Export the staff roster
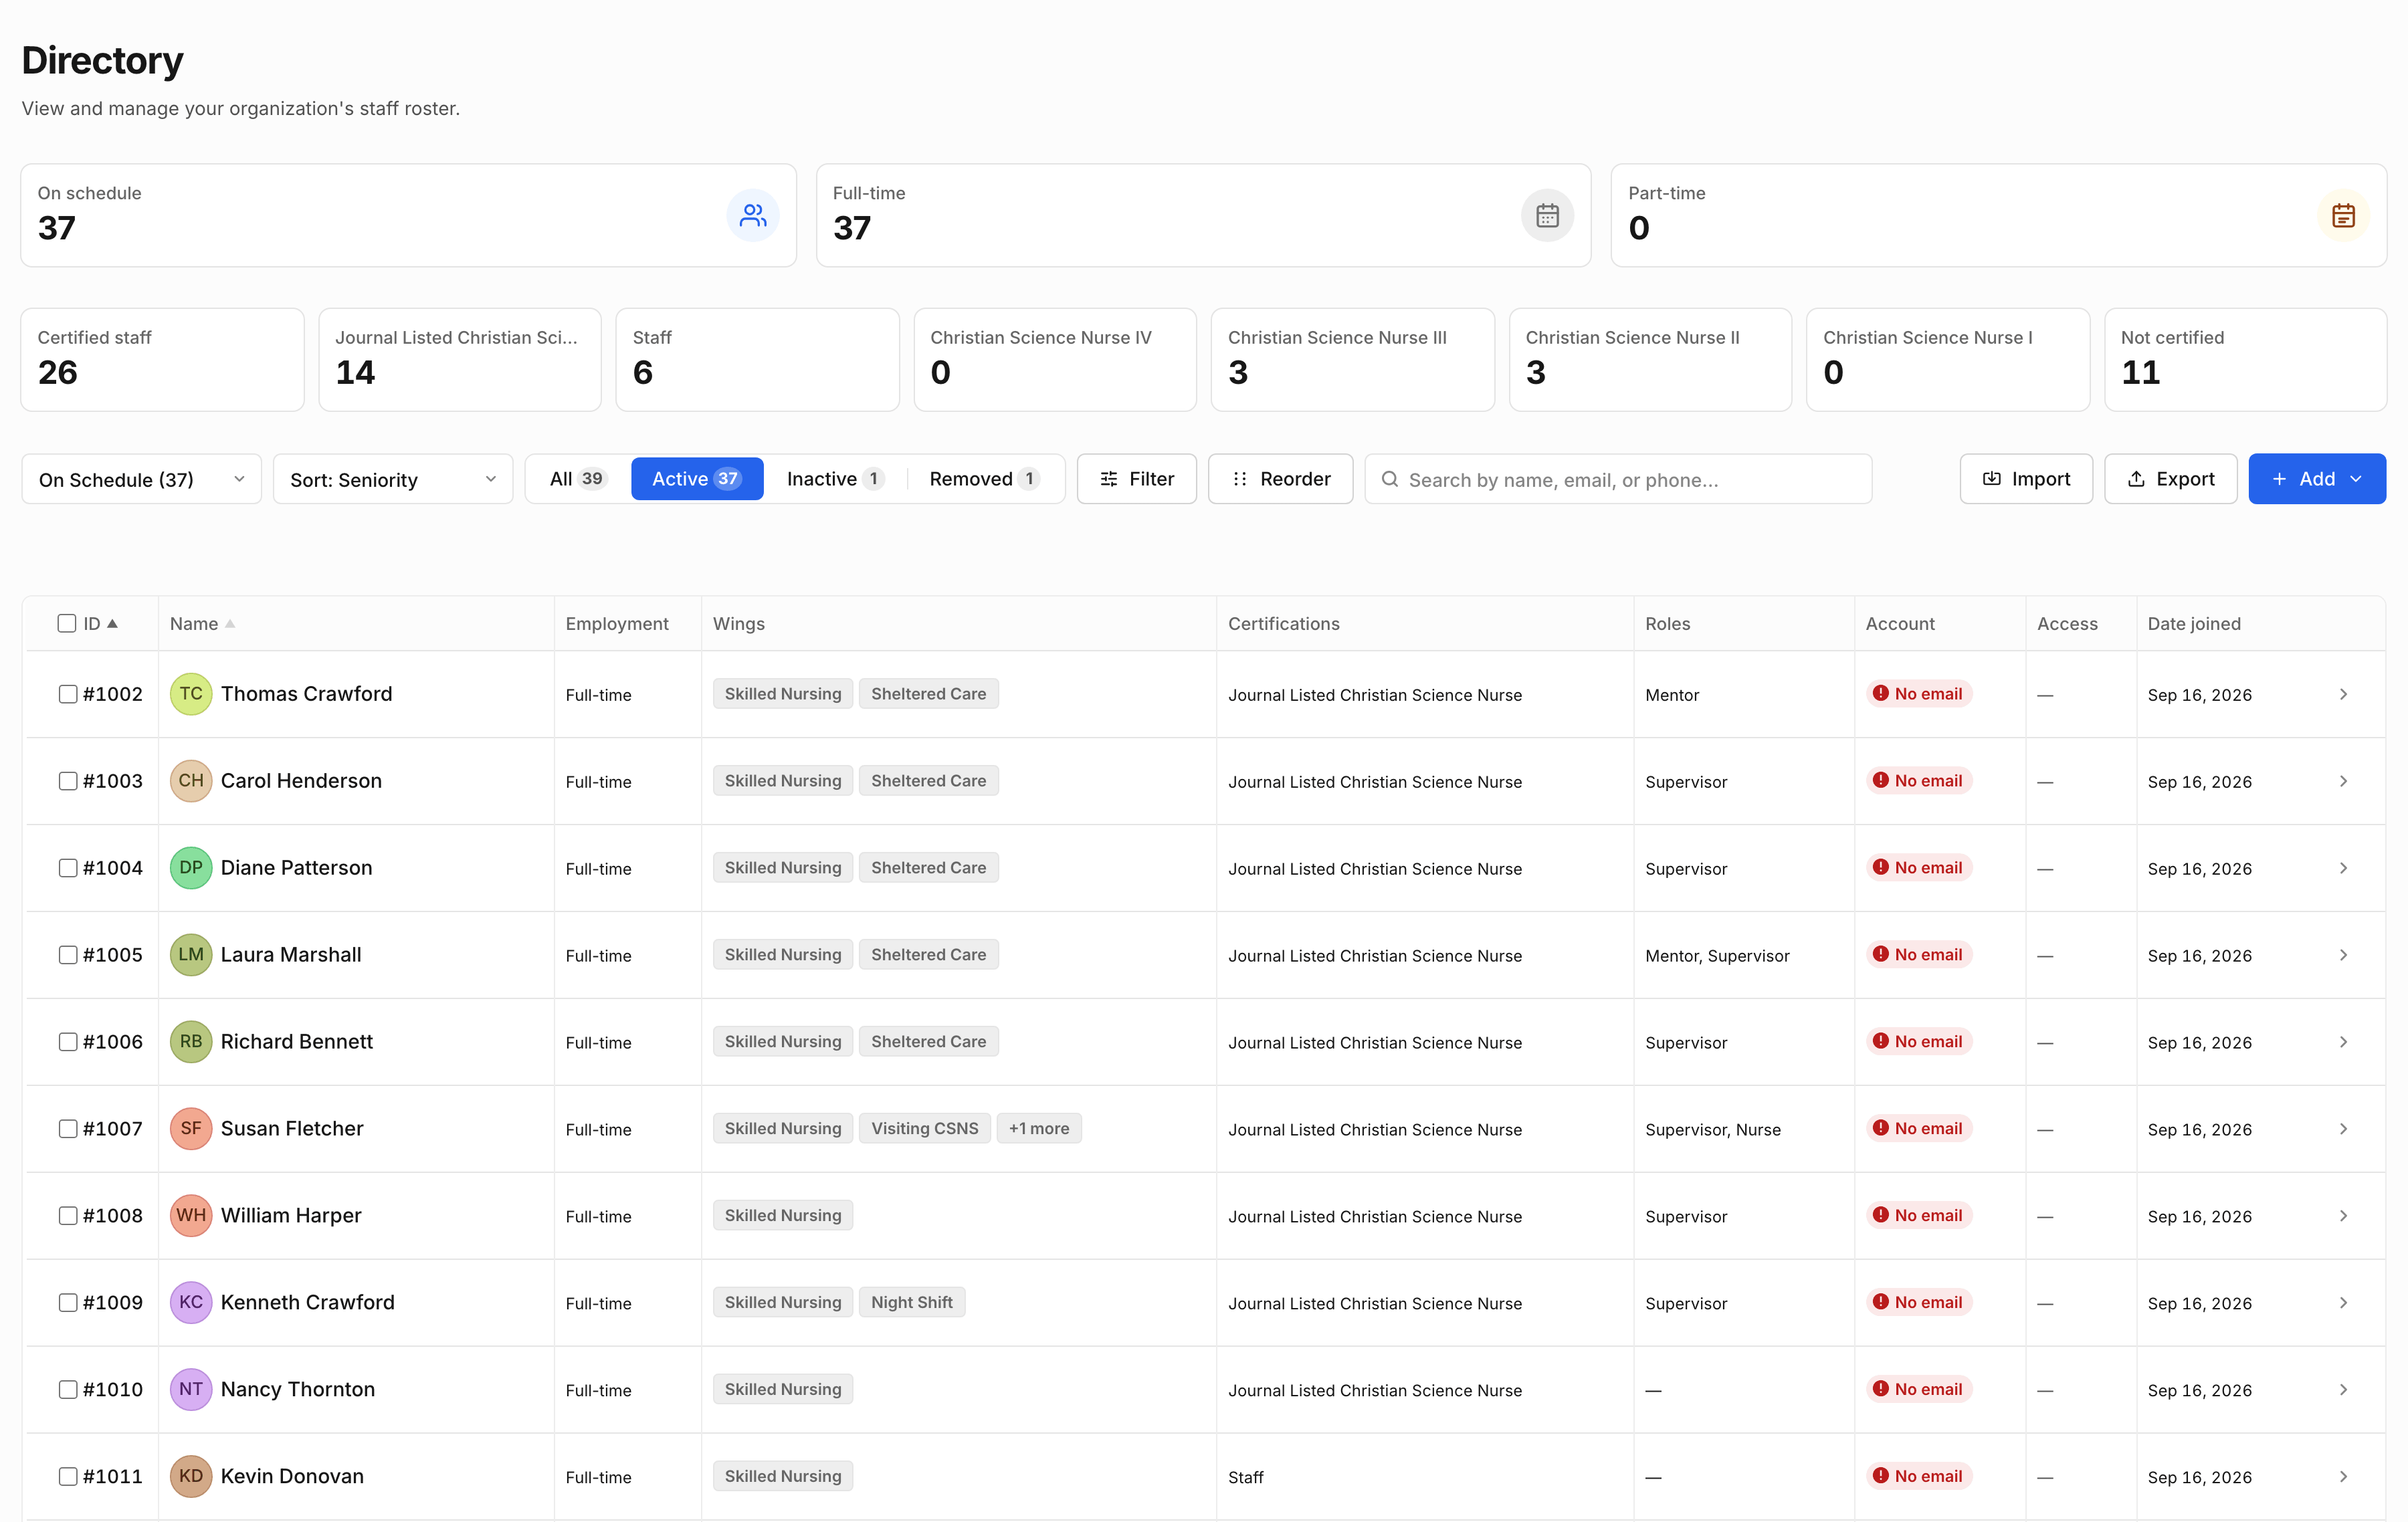 [2171, 480]
